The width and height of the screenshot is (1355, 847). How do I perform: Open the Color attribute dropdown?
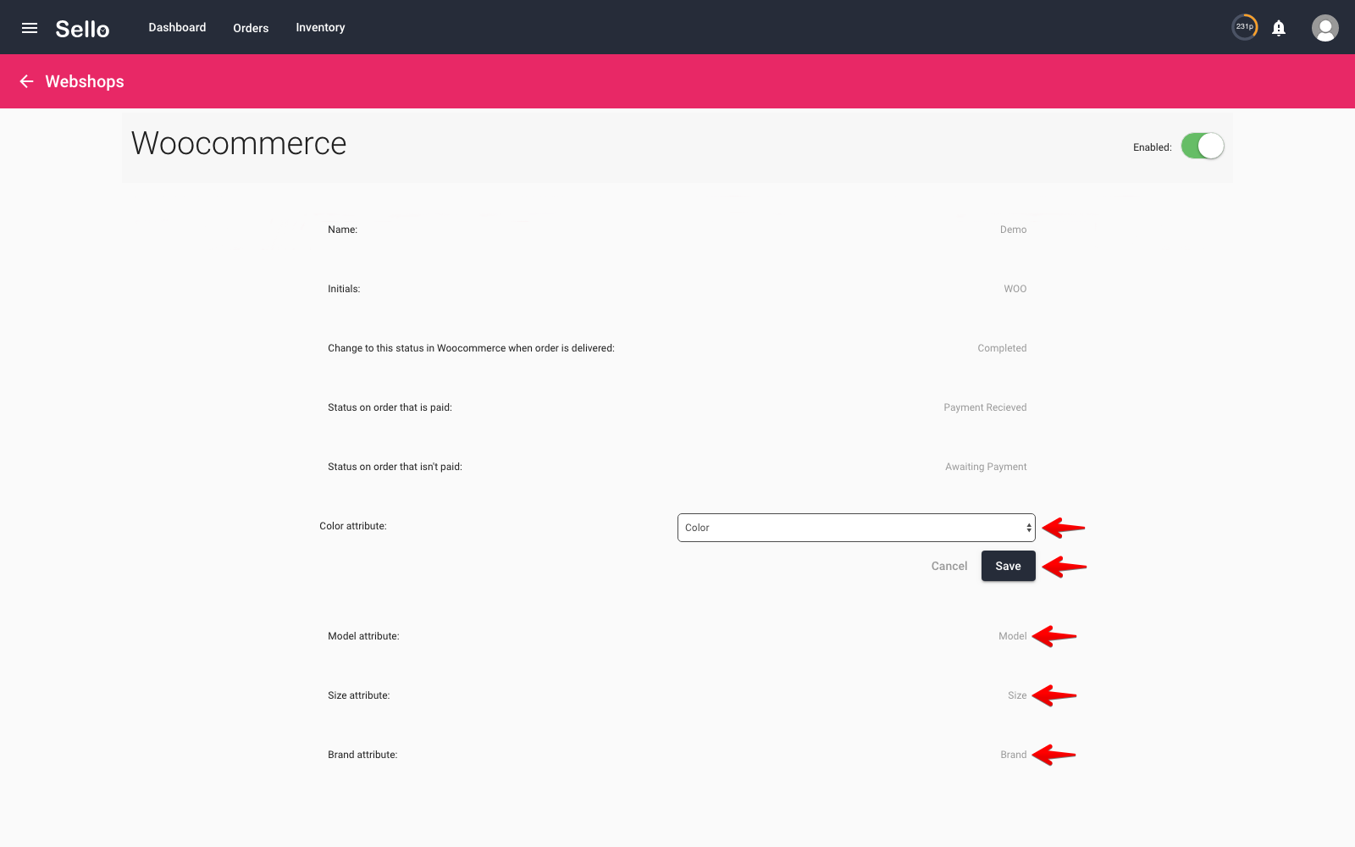click(856, 528)
